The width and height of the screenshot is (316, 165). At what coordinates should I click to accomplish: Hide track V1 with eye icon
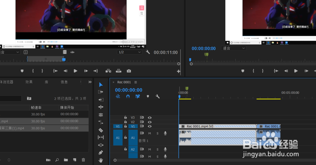[x=149, y=127]
